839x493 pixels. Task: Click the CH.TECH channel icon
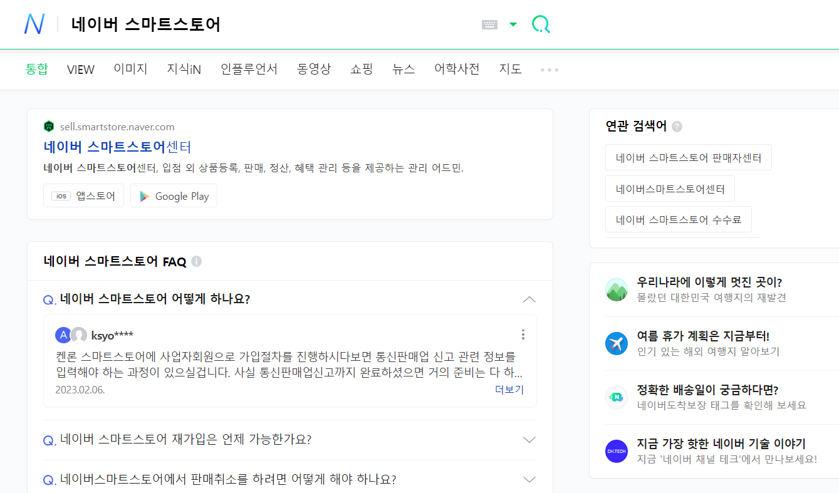click(x=617, y=451)
